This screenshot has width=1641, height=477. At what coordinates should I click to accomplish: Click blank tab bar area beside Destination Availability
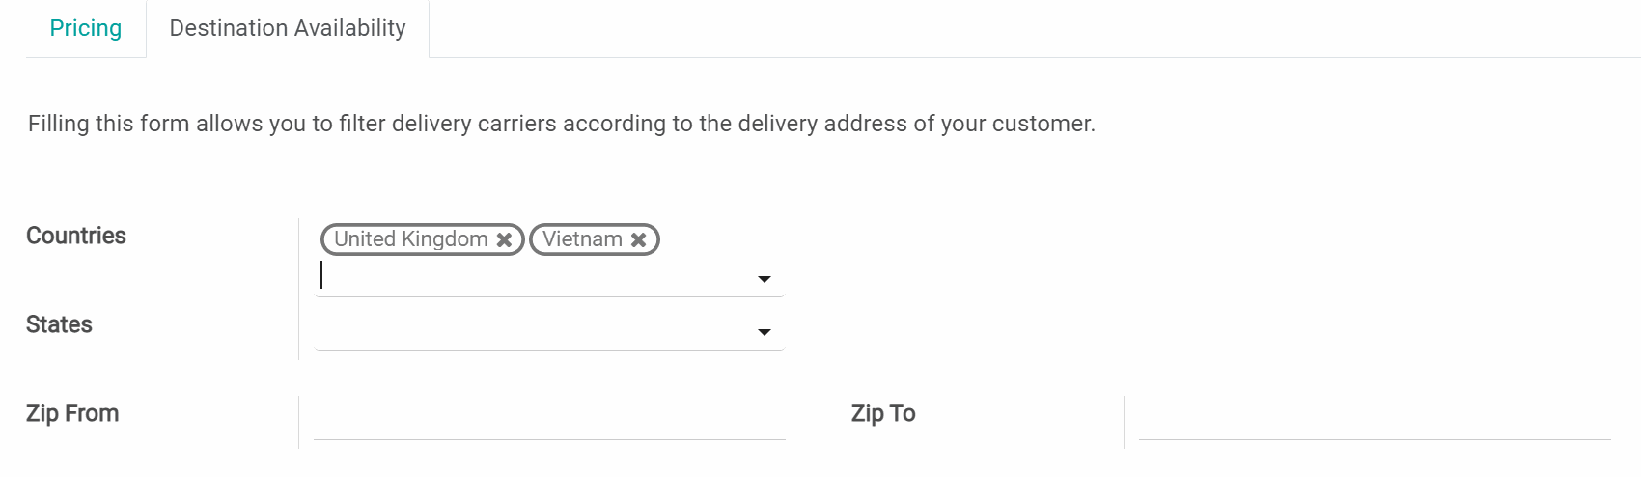[x=965, y=28]
